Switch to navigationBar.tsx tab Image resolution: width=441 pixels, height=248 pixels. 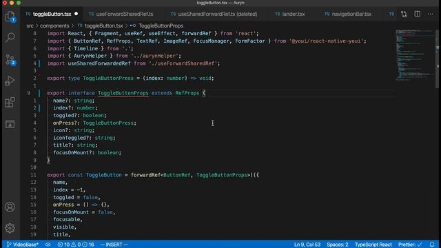click(348, 14)
